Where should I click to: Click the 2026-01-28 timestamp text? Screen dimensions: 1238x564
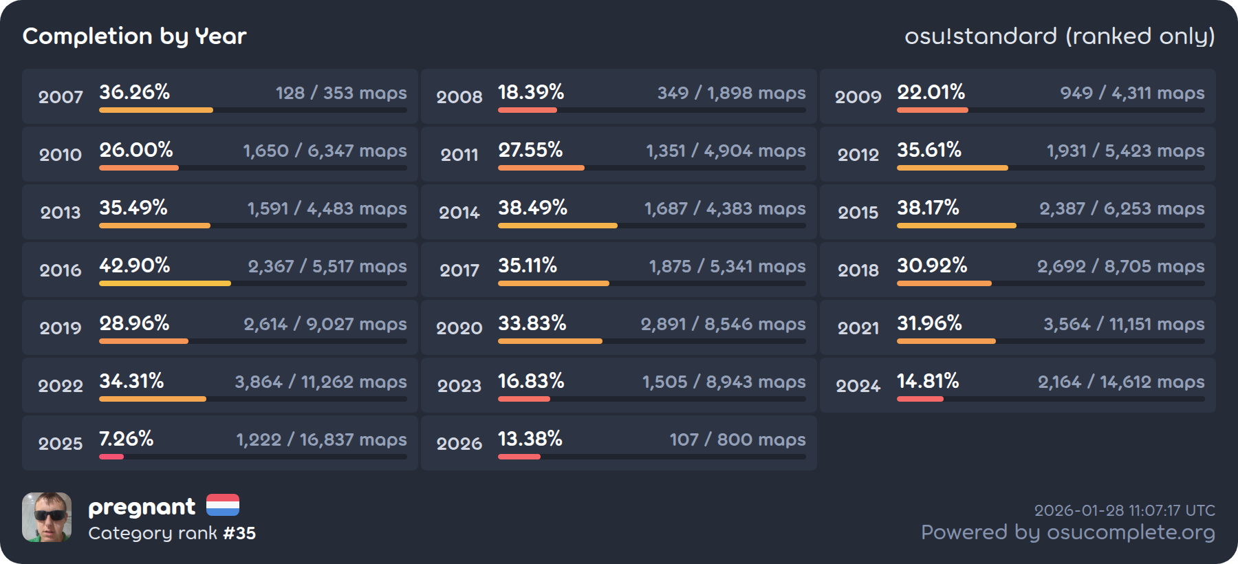click(1125, 510)
